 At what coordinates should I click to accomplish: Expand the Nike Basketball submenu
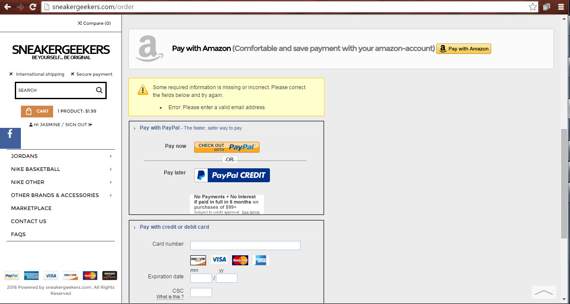[x=111, y=169]
